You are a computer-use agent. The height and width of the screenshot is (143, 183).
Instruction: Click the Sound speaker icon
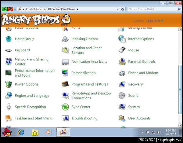(122, 95)
